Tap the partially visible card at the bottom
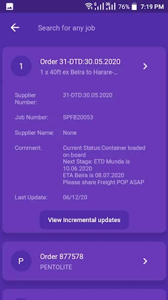This screenshot has width=168, height=300. pyautogui.click(x=84, y=294)
